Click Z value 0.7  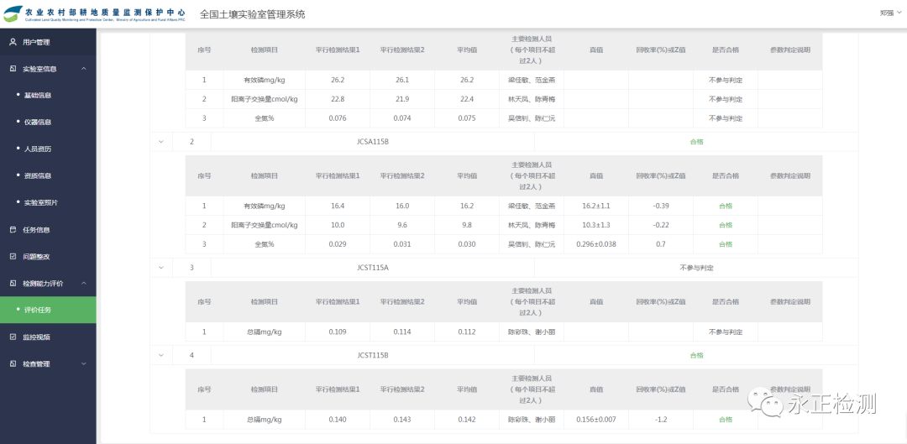pos(661,244)
